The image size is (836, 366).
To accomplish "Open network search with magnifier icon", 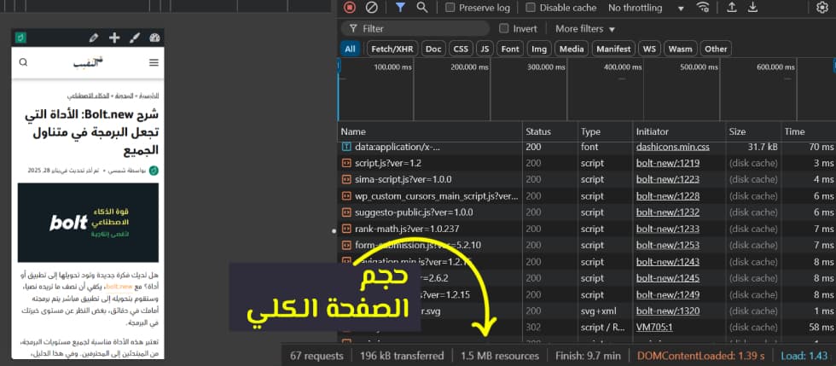I will click(x=422, y=8).
